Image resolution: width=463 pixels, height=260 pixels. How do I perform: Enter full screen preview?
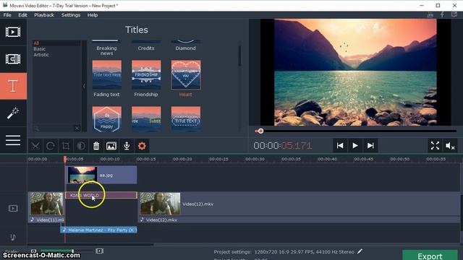point(435,146)
